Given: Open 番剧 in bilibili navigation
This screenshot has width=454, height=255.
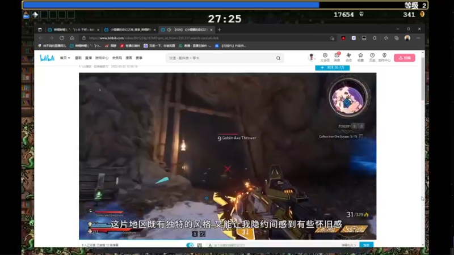Looking at the screenshot, I should point(78,58).
